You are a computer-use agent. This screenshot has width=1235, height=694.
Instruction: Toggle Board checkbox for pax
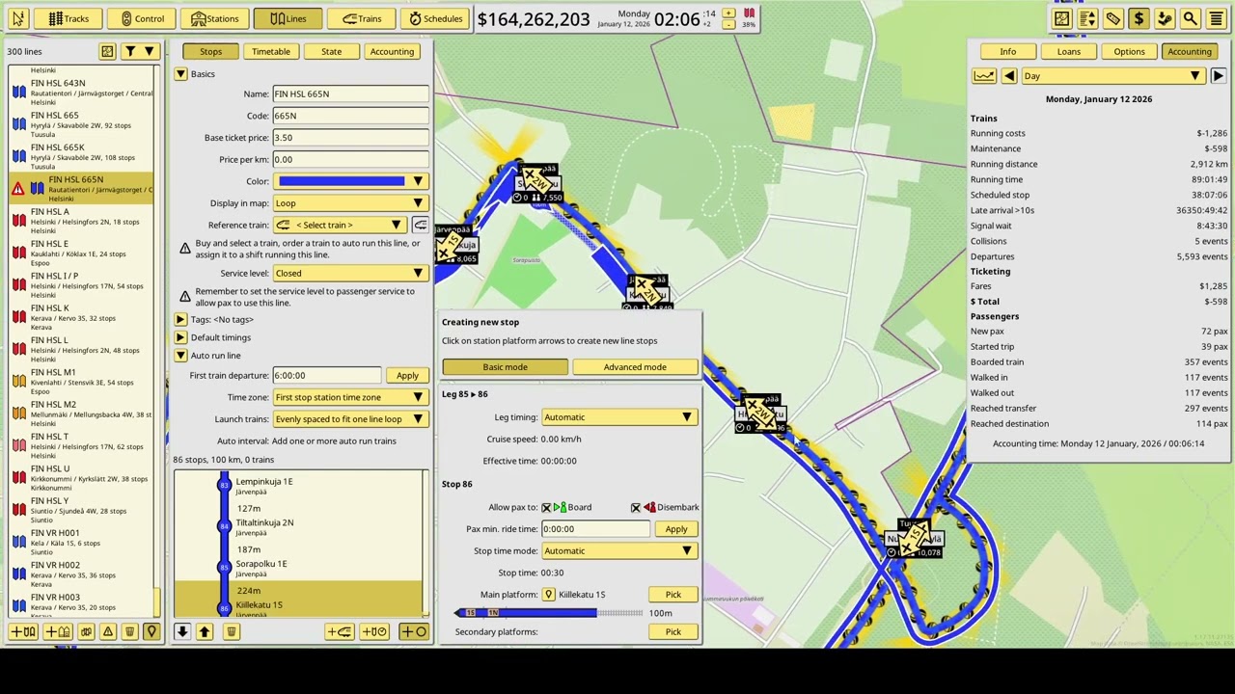[x=546, y=508]
